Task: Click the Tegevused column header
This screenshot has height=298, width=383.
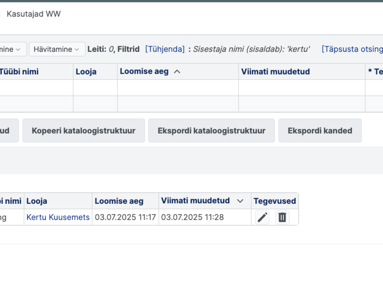Action: click(275, 201)
